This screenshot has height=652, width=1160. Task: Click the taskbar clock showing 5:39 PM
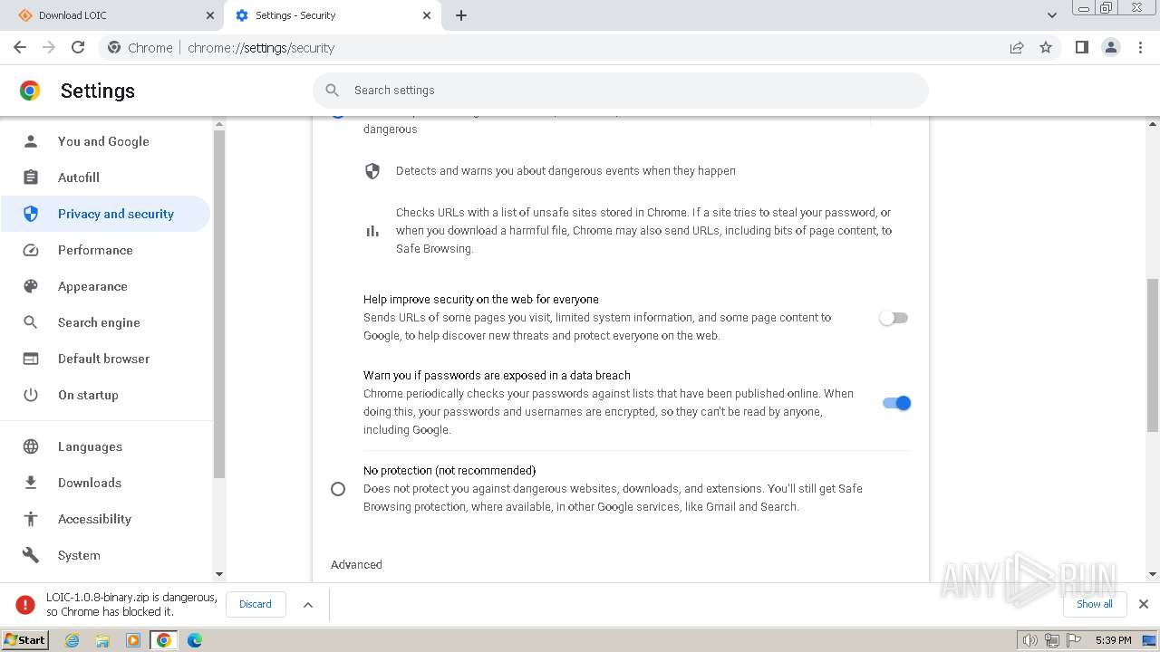(x=1113, y=640)
